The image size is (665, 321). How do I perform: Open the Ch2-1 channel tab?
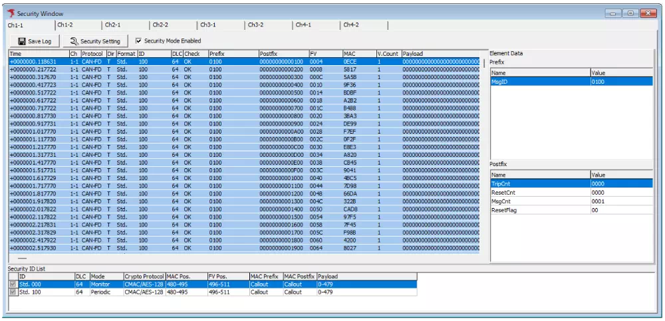click(112, 25)
